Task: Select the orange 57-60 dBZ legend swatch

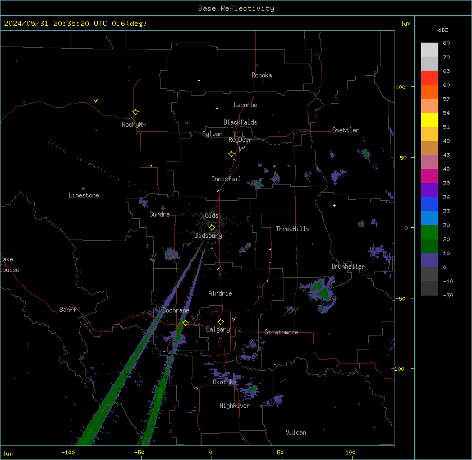Action: [429, 92]
